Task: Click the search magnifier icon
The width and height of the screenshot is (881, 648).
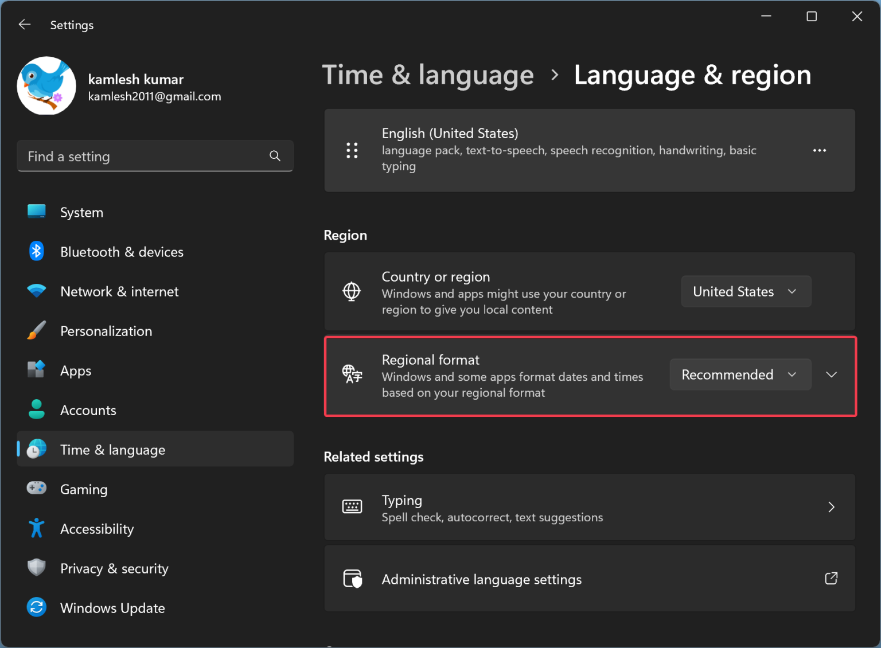Action: click(x=275, y=156)
